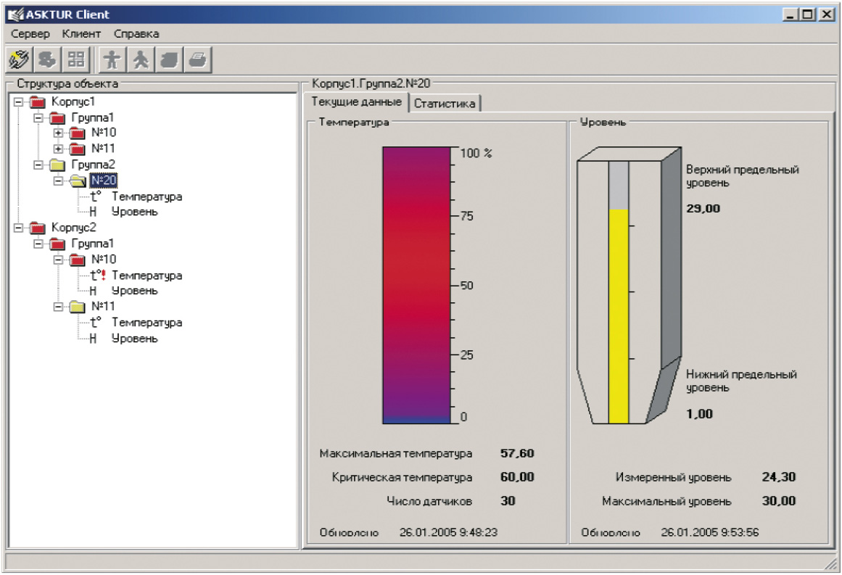The width and height of the screenshot is (842, 575).
Task: Click the lower limit level value 1,00
Action: 700,414
